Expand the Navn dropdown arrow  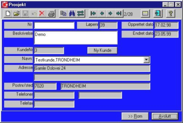(146, 60)
